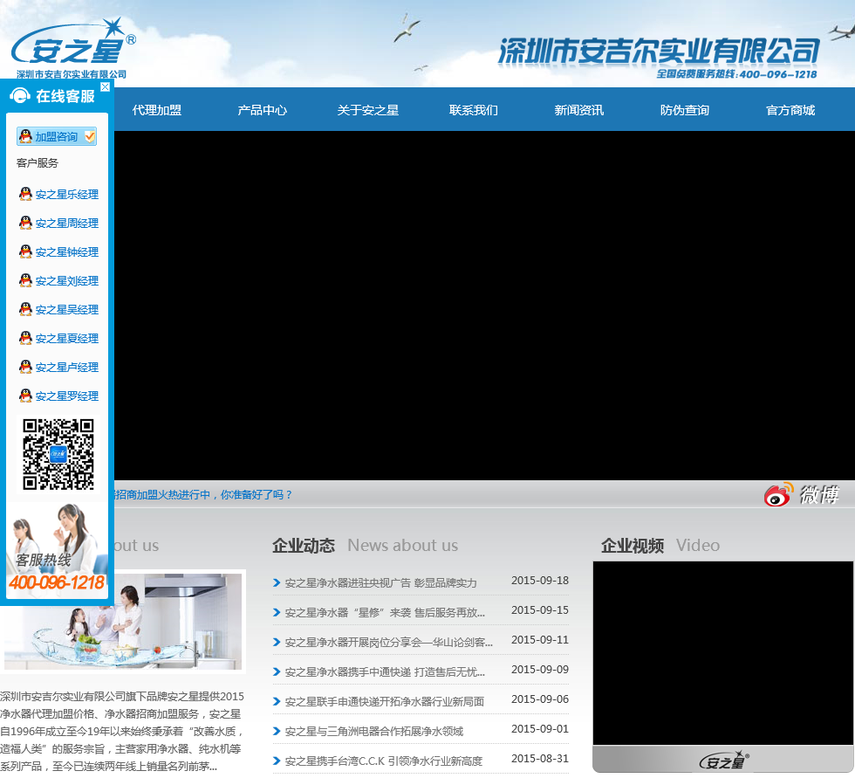The height and width of the screenshot is (778, 855).
Task: Click the company intro paragraph starting 深圳市安吉尔实业有限公司旗下
Action: click(x=122, y=731)
